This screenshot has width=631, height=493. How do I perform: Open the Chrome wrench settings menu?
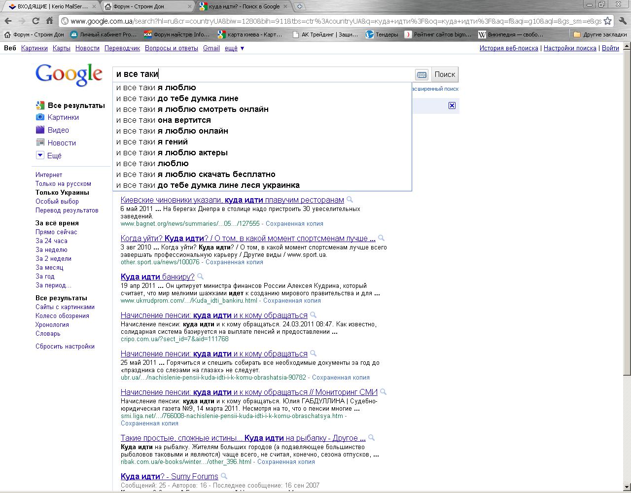622,21
